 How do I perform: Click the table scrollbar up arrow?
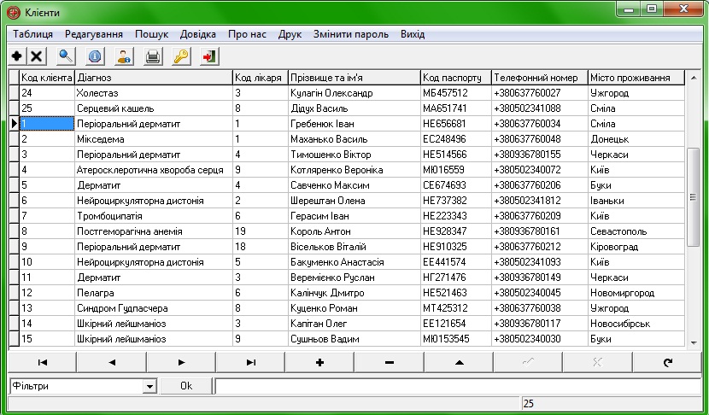pos(694,79)
